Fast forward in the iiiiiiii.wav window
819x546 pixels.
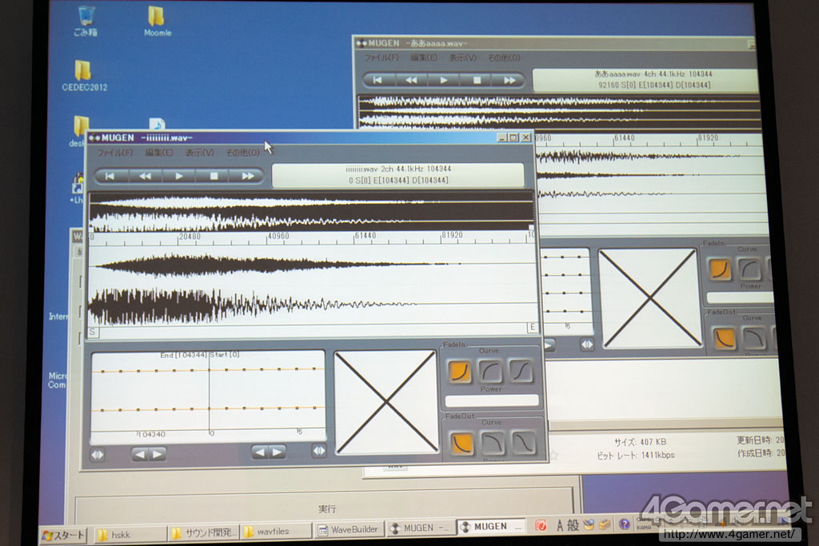coord(248,176)
